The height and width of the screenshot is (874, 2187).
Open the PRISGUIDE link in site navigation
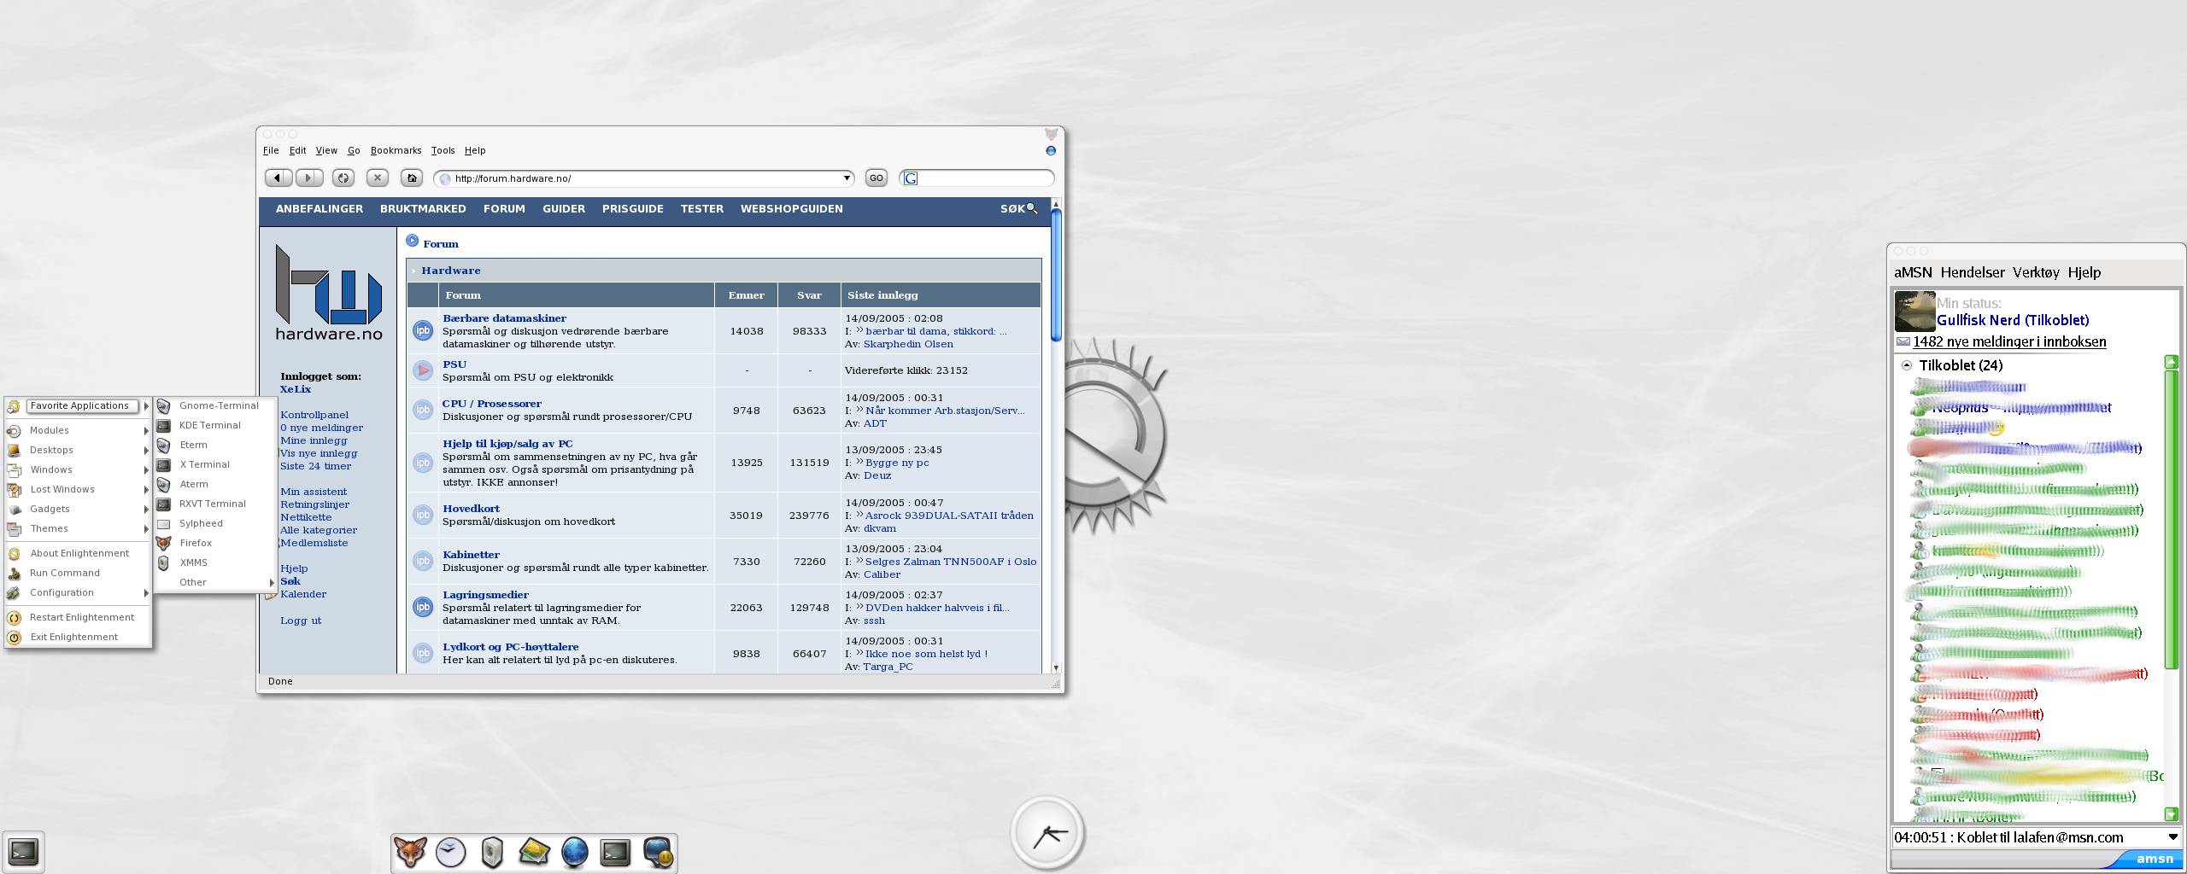(633, 208)
